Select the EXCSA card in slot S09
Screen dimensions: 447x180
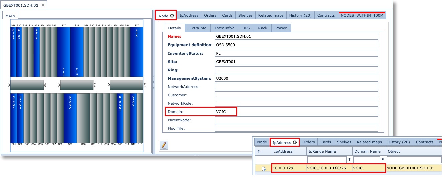tap(70, 118)
